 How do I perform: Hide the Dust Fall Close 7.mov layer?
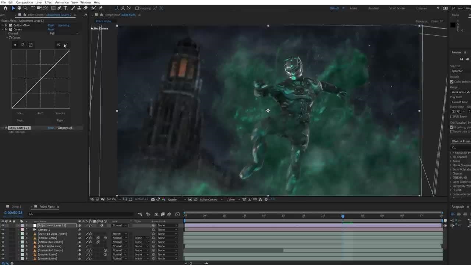pyautogui.click(x=3, y=234)
